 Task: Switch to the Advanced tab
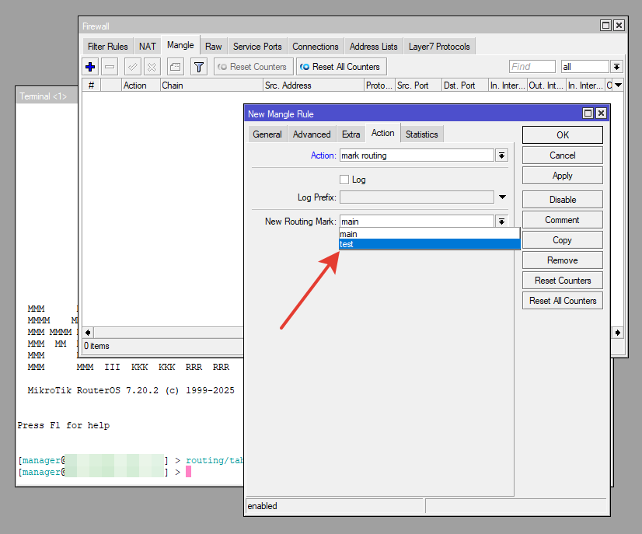[312, 134]
